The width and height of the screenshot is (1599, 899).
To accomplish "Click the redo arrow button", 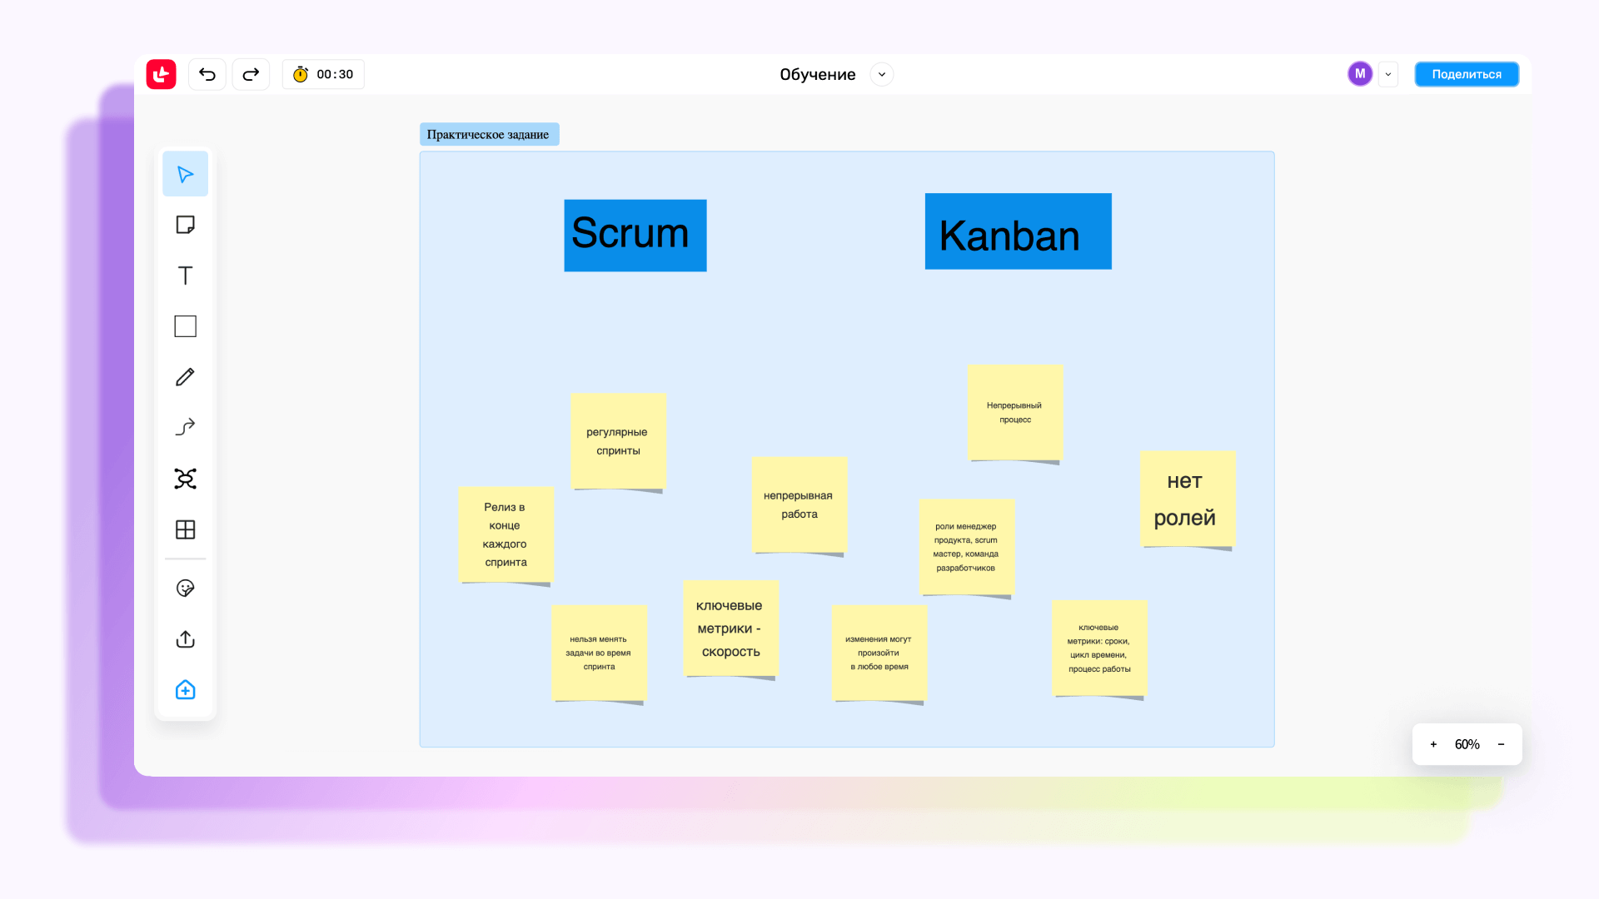I will [x=251, y=74].
